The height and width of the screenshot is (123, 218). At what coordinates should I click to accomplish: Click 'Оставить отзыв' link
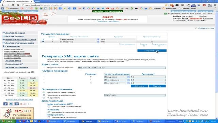[x=206, y=28]
